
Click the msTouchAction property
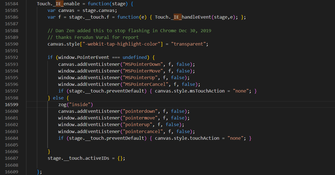click(208, 91)
